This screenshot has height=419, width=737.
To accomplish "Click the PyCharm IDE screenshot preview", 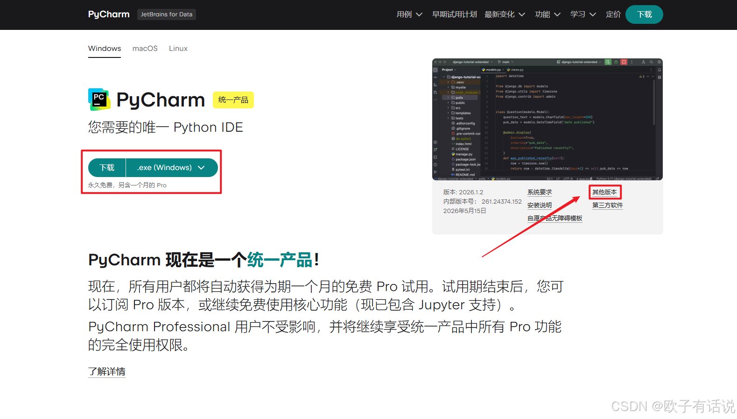I will click(x=547, y=120).
